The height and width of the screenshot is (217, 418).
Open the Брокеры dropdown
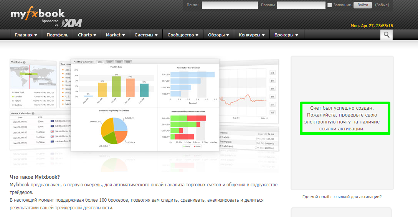[286, 35]
